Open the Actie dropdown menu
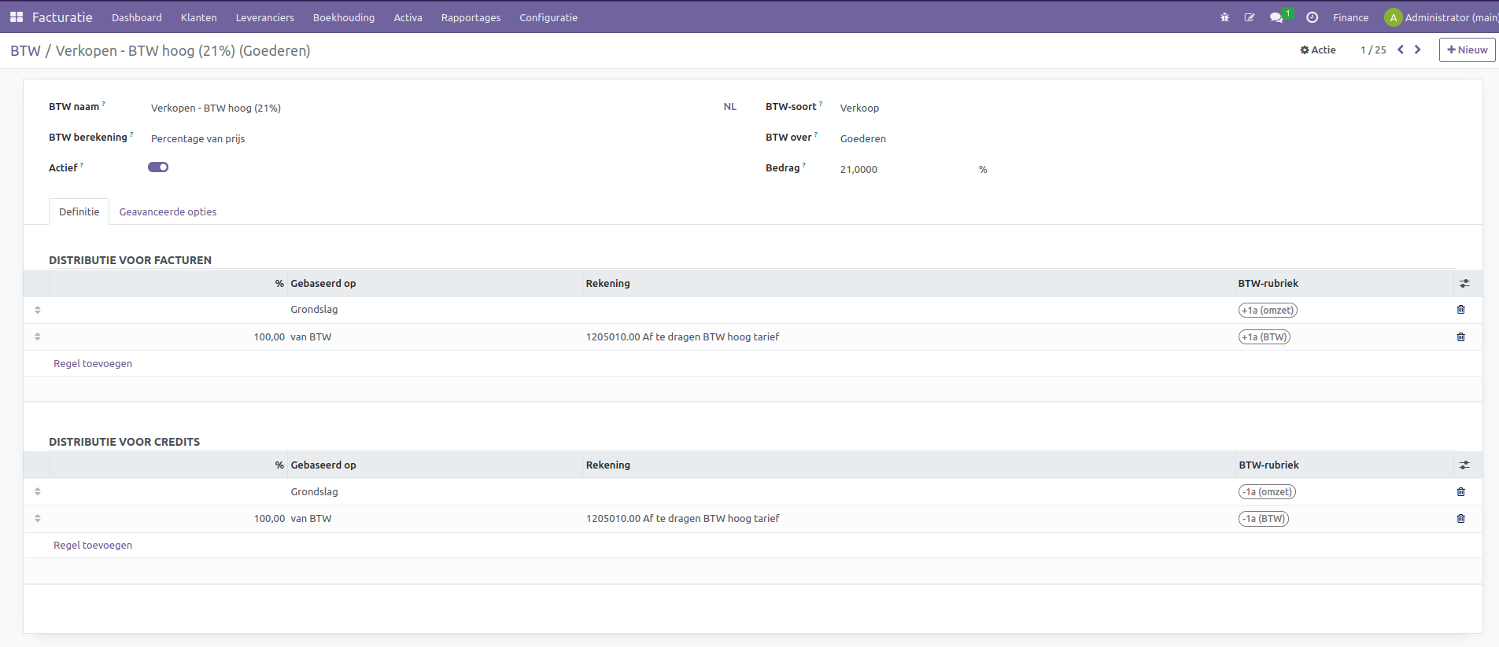The image size is (1499, 647). (x=1318, y=50)
